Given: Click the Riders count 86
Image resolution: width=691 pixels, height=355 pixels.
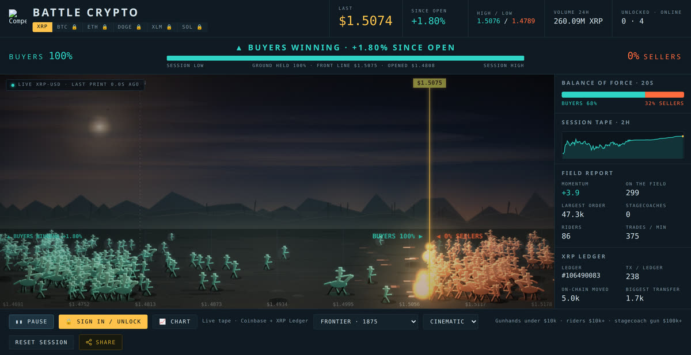Looking at the screenshot, I should [x=566, y=236].
